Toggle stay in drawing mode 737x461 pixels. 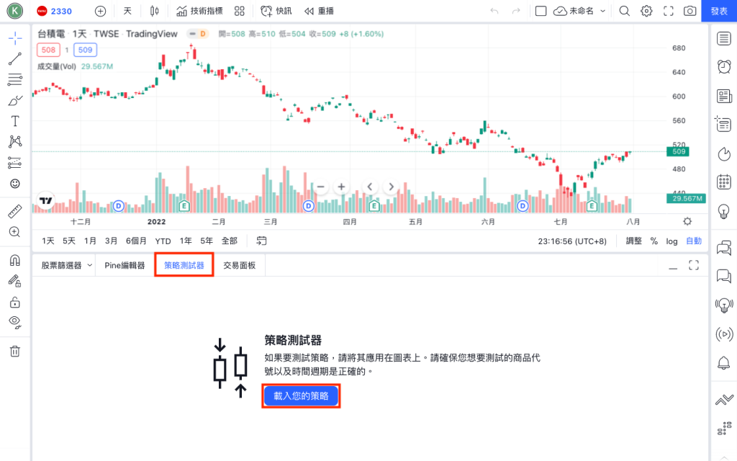(x=15, y=281)
